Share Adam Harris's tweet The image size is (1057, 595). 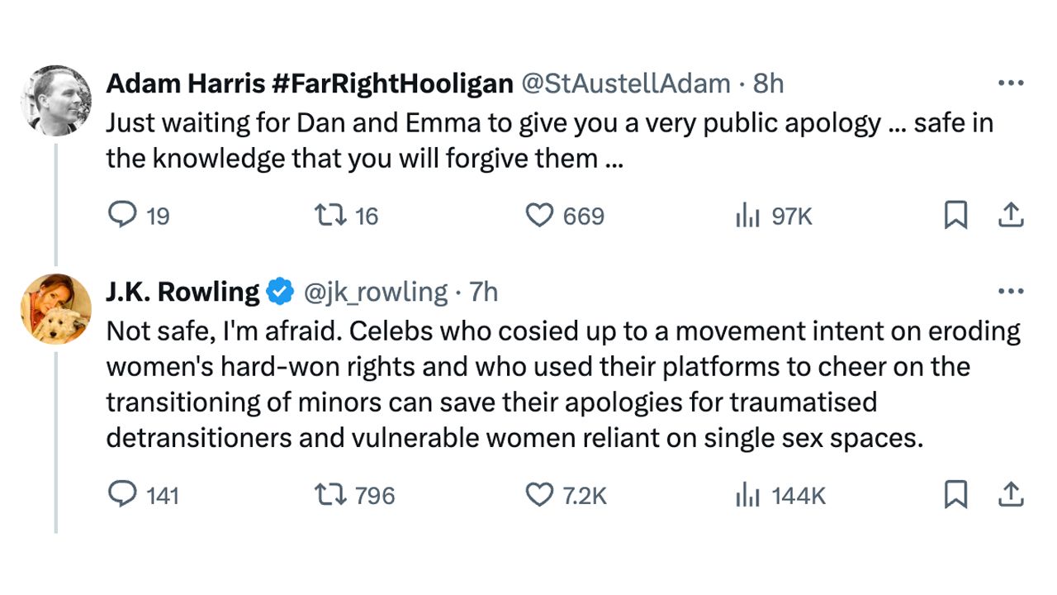coord(1011,216)
